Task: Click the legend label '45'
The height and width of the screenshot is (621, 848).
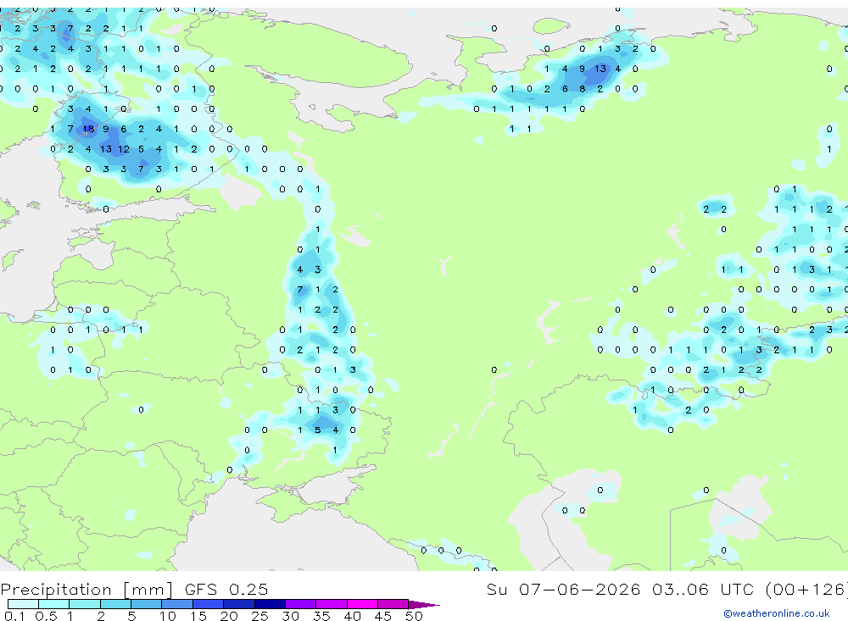Action: (x=383, y=616)
